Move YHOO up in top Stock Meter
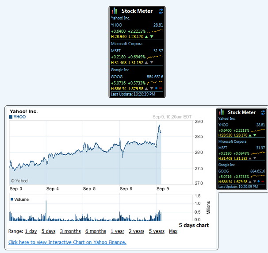Screen dimensions: 268x253 (146, 37)
